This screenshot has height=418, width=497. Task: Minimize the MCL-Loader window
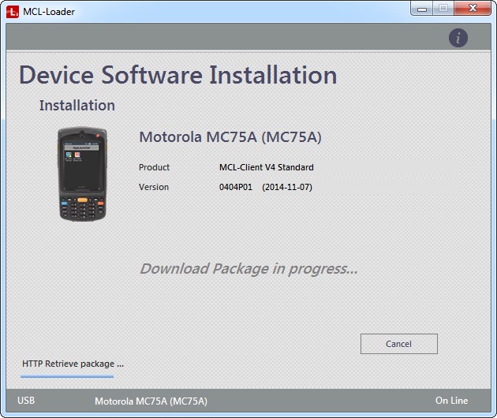click(422, 9)
